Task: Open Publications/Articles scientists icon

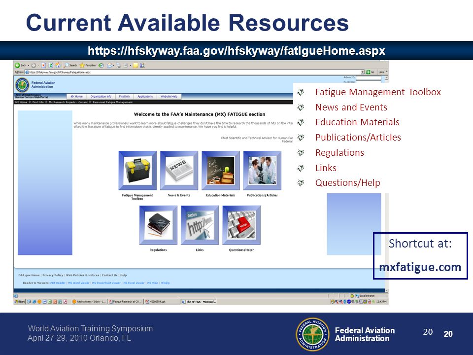Action: (x=262, y=171)
